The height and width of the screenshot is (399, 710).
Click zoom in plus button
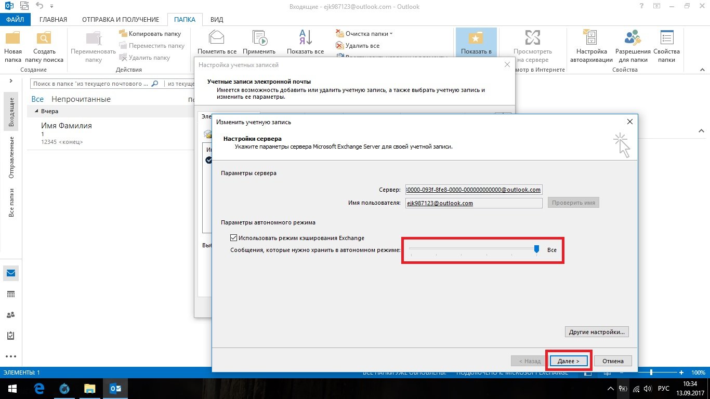(x=681, y=373)
